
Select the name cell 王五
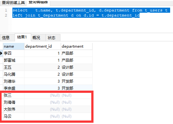click(x=14, y=67)
